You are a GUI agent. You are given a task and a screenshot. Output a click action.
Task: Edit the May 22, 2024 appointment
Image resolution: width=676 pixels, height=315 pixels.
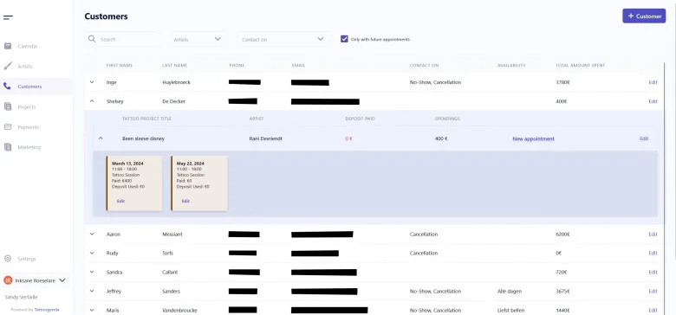185,201
